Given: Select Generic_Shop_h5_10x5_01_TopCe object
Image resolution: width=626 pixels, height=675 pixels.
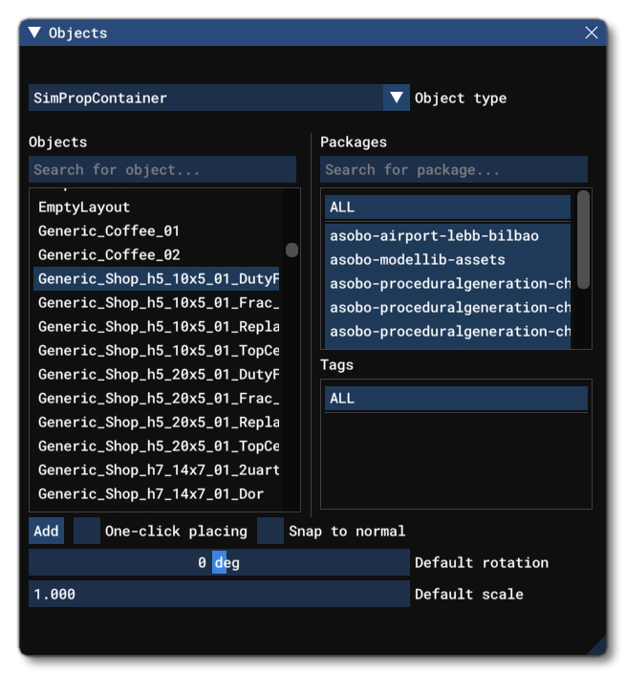Looking at the screenshot, I should (x=156, y=351).
